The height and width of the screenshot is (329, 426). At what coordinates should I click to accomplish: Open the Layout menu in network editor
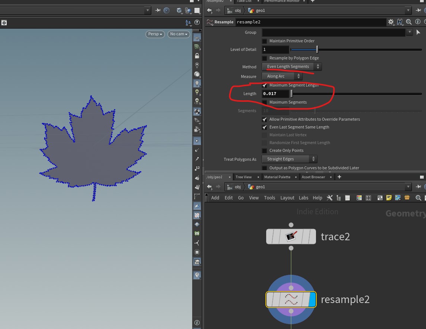tap(287, 198)
